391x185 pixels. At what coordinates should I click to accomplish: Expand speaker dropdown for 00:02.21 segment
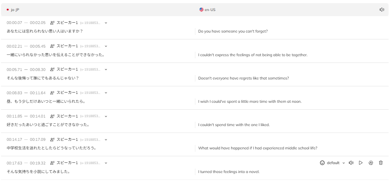point(106,46)
